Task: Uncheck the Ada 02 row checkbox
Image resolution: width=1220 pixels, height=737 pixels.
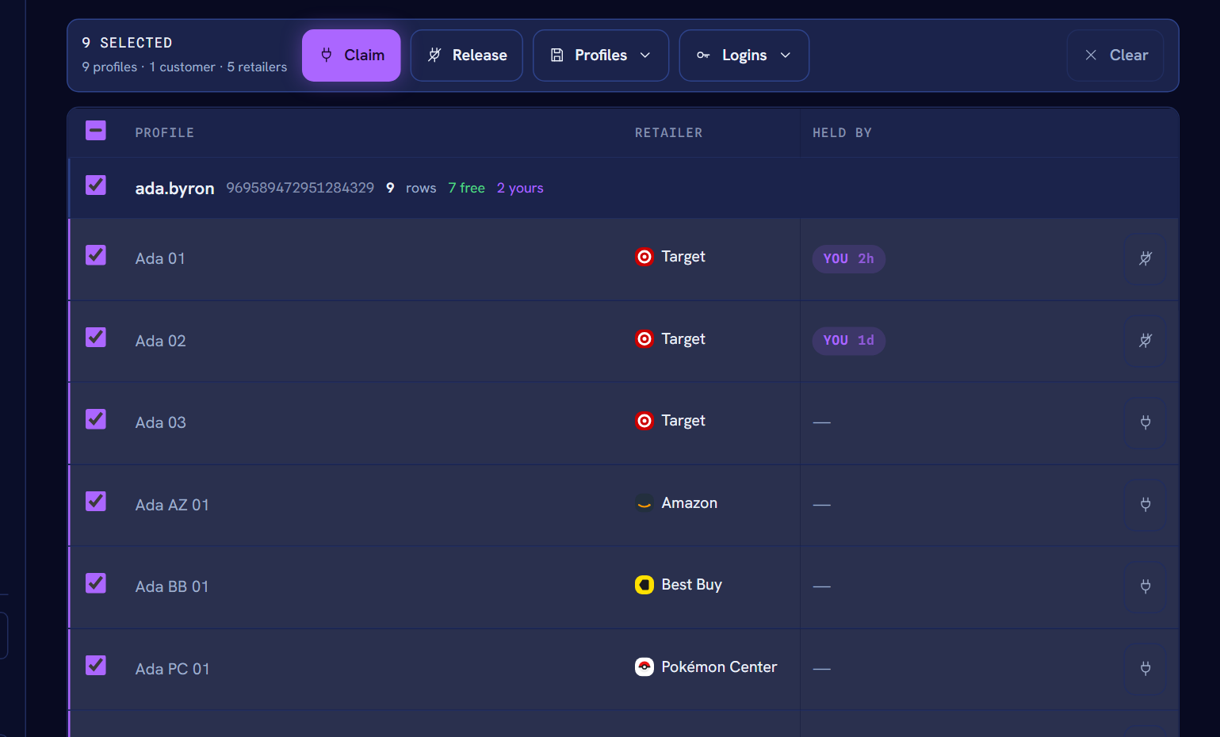Action: click(x=96, y=338)
